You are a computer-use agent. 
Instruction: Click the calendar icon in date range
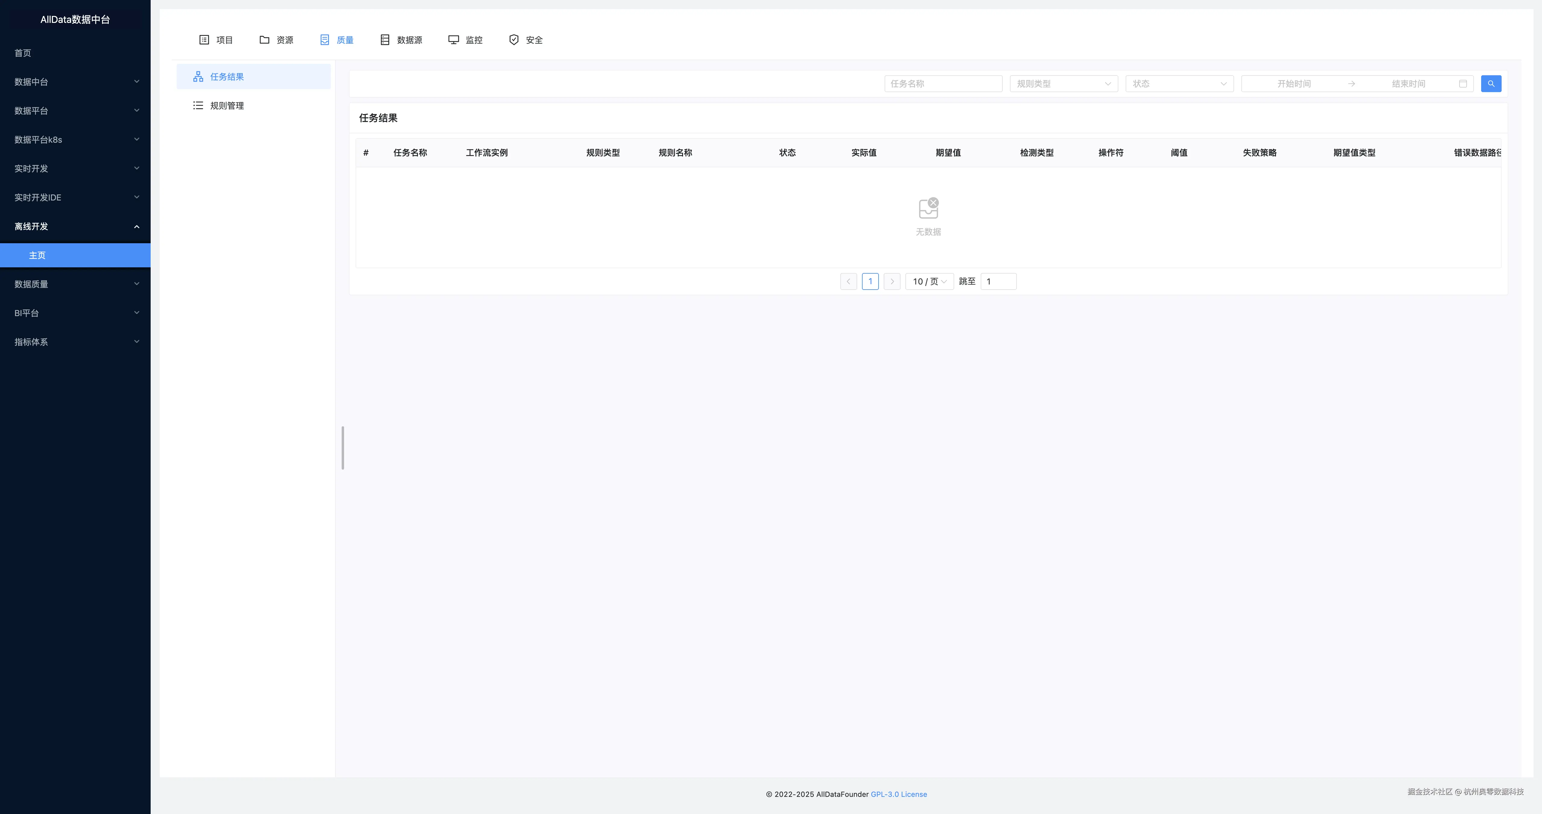[x=1462, y=84]
